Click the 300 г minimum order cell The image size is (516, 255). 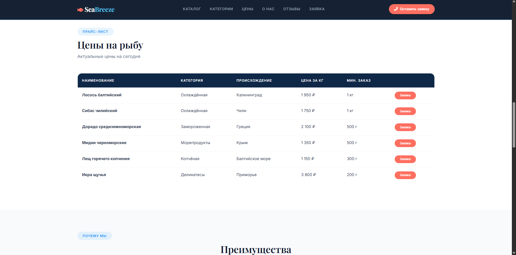click(352, 159)
